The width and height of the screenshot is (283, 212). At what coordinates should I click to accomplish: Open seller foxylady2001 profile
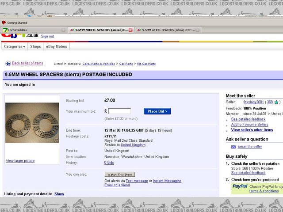pos(253,102)
